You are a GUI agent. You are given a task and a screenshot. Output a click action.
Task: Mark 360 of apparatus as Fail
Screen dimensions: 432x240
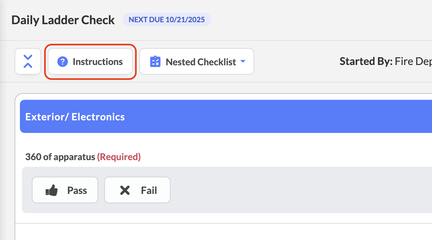137,190
